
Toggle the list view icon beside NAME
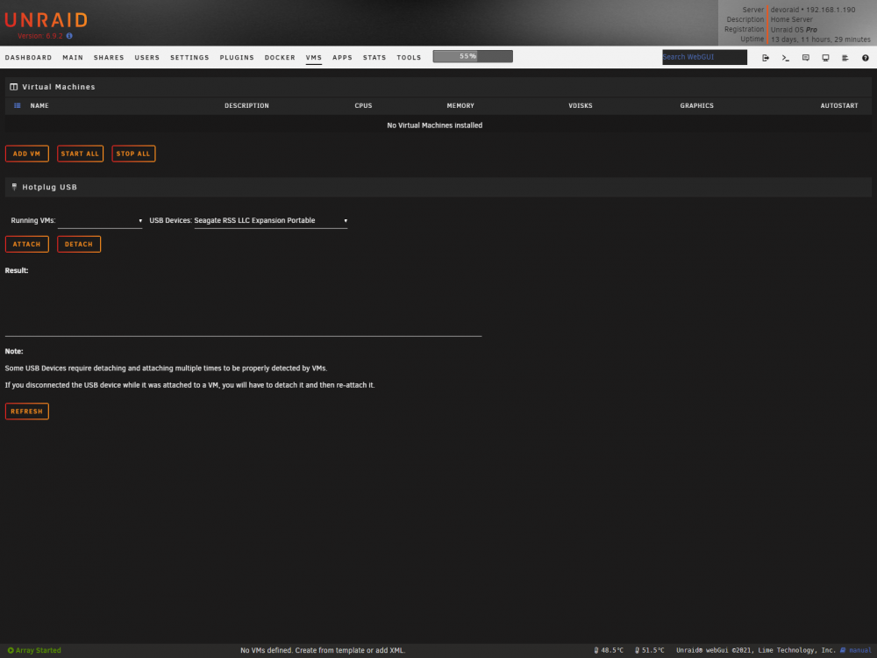point(18,105)
